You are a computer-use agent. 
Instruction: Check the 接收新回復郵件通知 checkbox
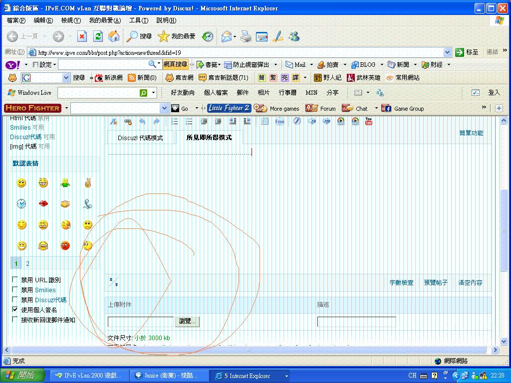[15, 320]
